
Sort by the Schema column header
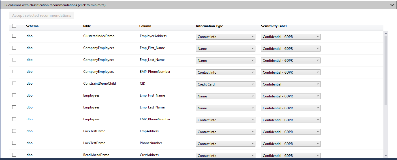point(32,26)
